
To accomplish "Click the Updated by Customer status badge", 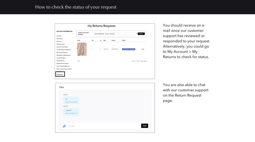I will click(129, 49).
